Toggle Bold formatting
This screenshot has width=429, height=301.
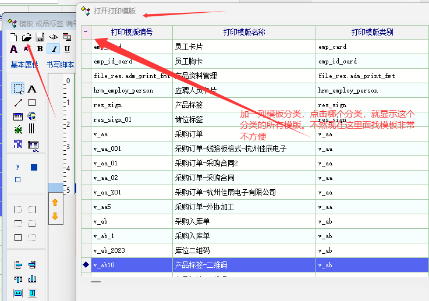pos(40,49)
